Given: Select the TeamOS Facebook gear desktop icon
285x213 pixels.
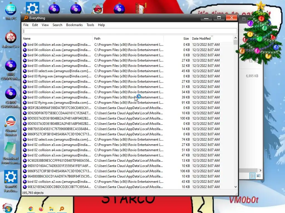Looking at the screenshot, I should pyautogui.click(x=11, y=181).
